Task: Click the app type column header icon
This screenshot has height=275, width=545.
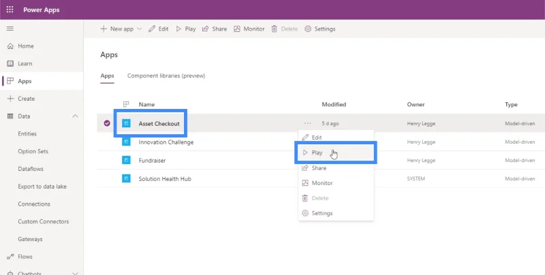Action: (126, 104)
